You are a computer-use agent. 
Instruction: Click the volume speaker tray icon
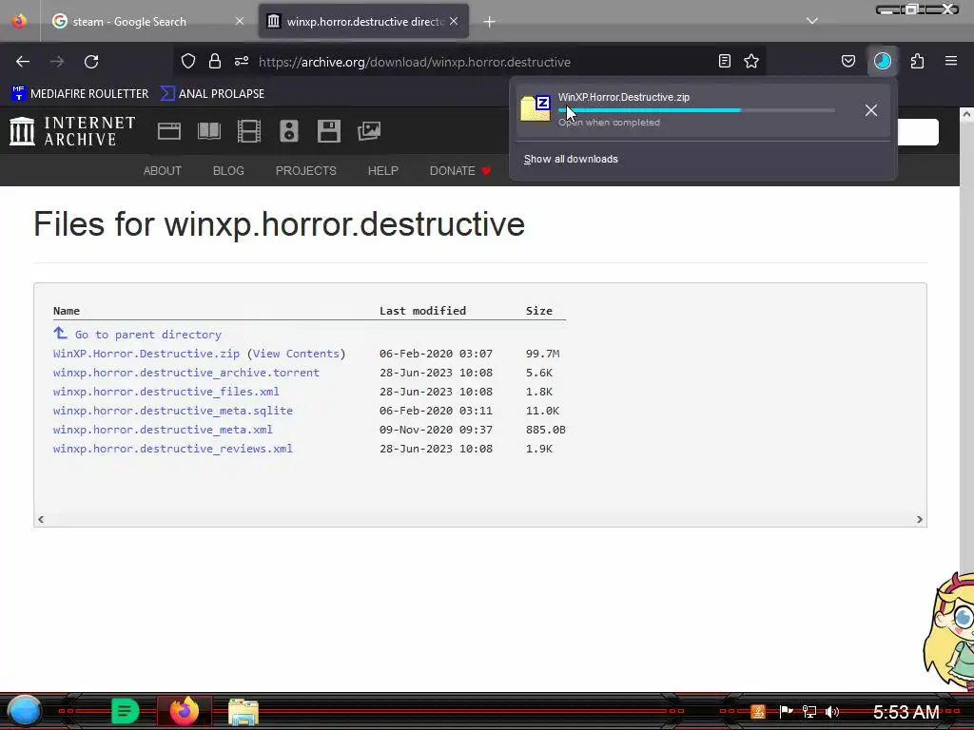(832, 711)
